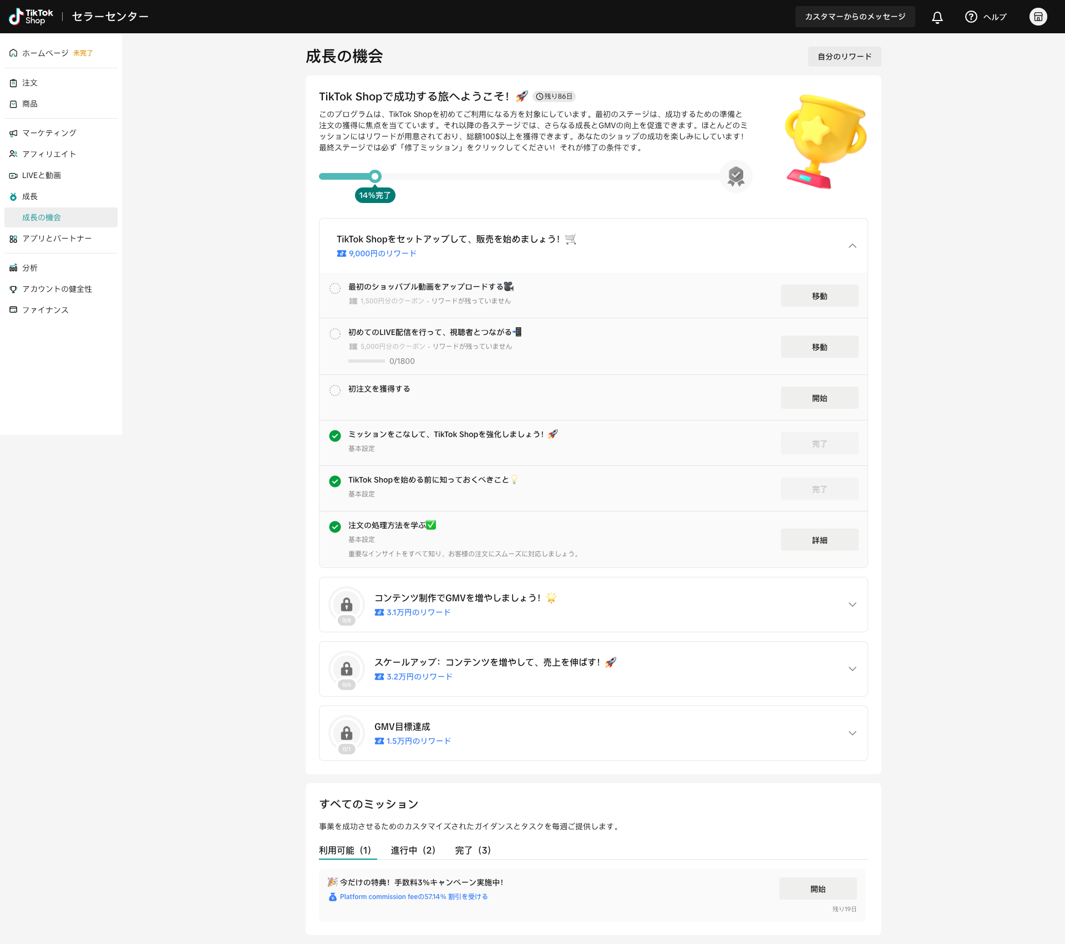The image size is (1065, 944).
Task: Click the coupon icon beside 3.1万円のリワード
Action: pyautogui.click(x=379, y=612)
